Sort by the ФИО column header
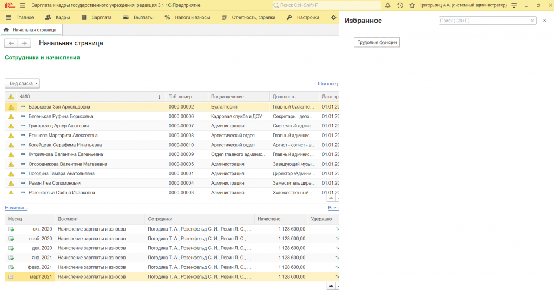Screen dimensions: 554x291 pos(91,97)
